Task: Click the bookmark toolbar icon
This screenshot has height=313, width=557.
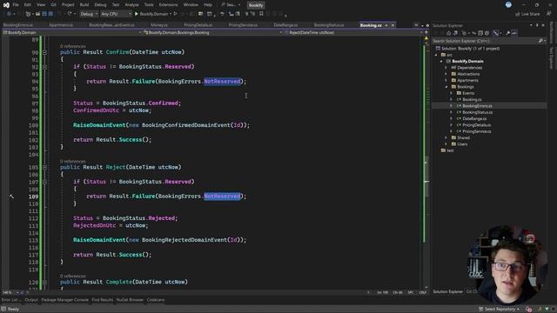Action: pyautogui.click(x=261, y=14)
